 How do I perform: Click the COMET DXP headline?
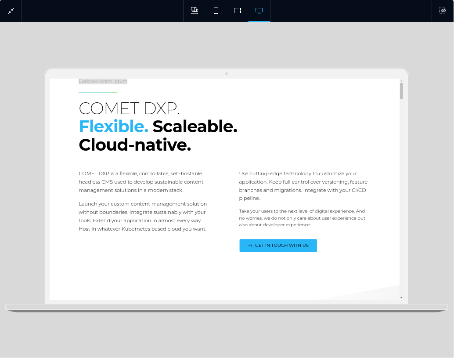pyautogui.click(x=129, y=108)
